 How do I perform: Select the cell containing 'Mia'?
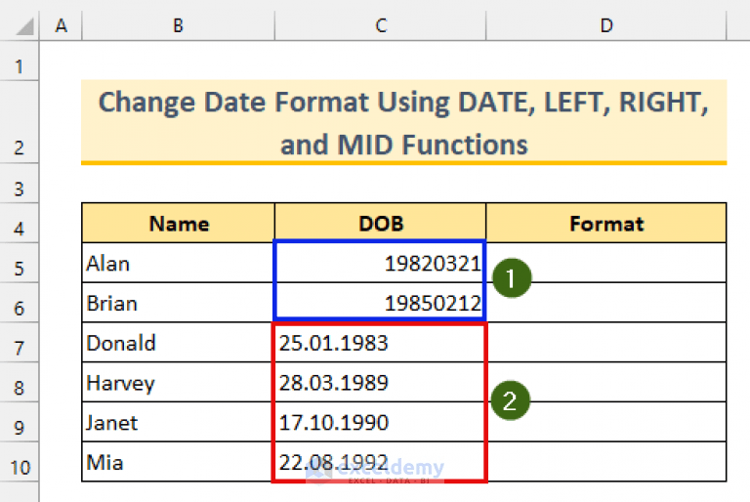click(x=179, y=461)
